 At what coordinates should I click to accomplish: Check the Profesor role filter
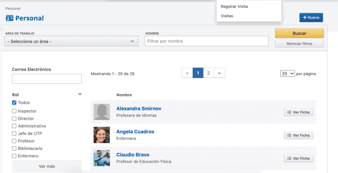[x=14, y=141]
